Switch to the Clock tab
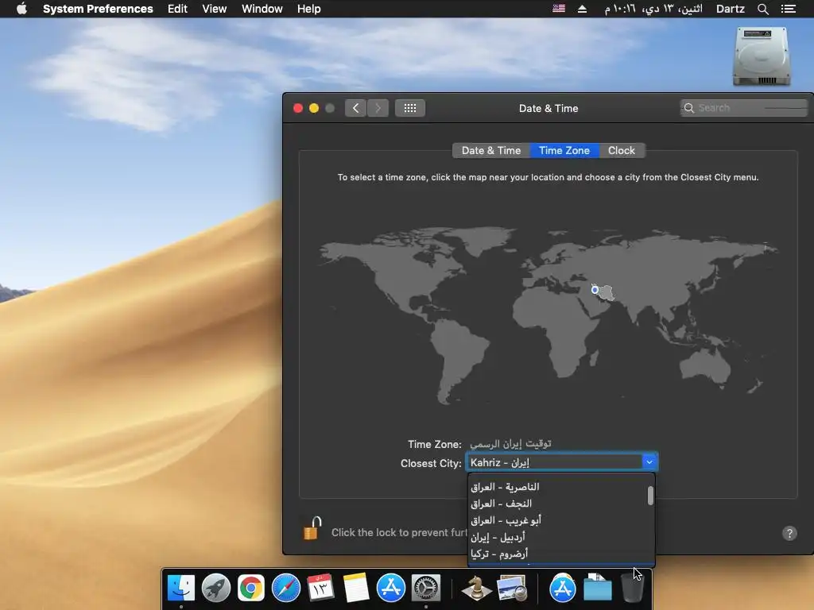 tap(622, 150)
